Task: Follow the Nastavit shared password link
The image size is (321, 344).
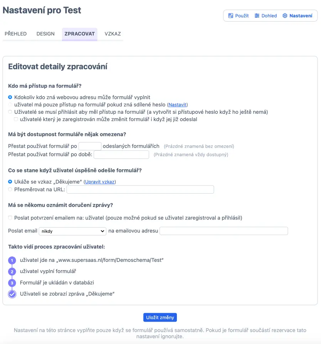Action: point(177,105)
